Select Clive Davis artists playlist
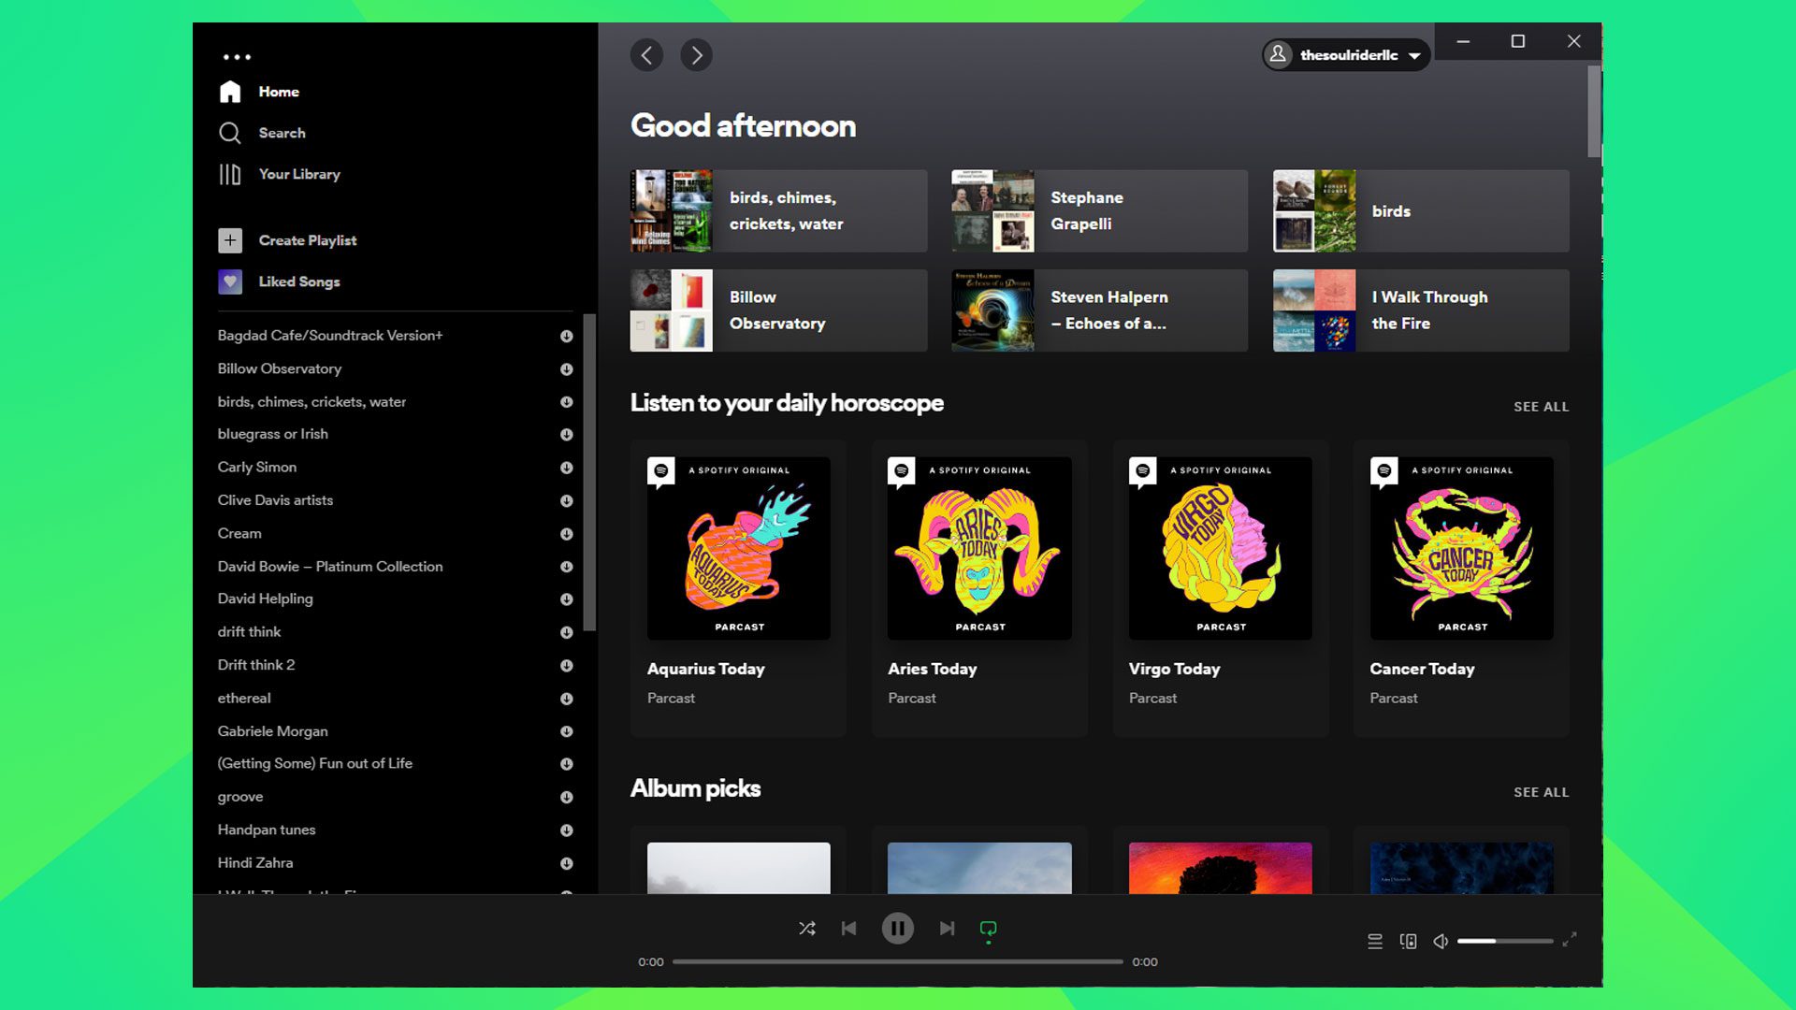The image size is (1796, 1010). pos(275,500)
